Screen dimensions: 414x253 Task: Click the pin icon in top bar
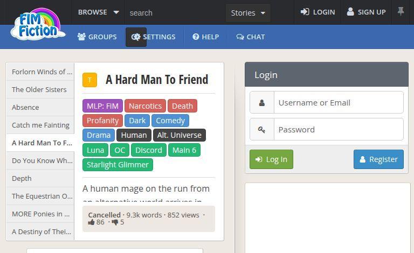[x=401, y=11]
